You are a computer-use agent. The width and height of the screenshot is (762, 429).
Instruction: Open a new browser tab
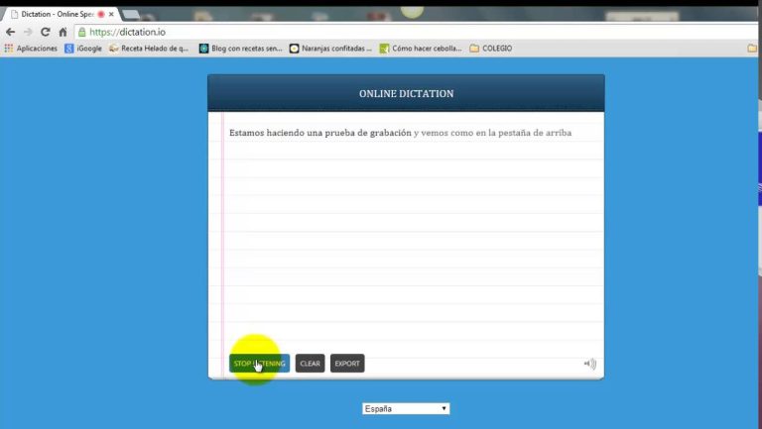(130, 15)
